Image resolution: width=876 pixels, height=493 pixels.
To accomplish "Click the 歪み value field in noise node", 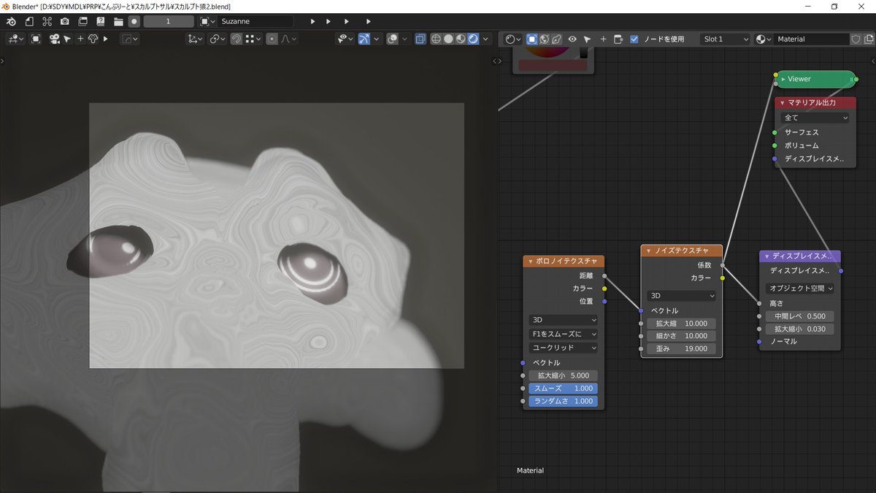I will tap(681, 348).
